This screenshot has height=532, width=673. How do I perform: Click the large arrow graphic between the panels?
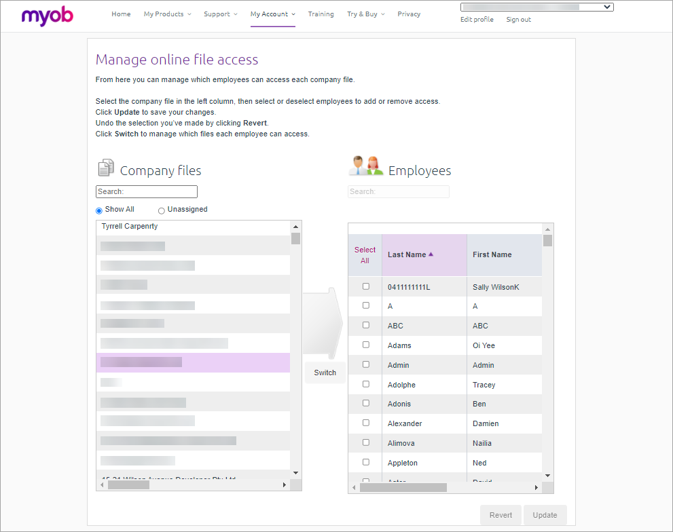click(325, 322)
